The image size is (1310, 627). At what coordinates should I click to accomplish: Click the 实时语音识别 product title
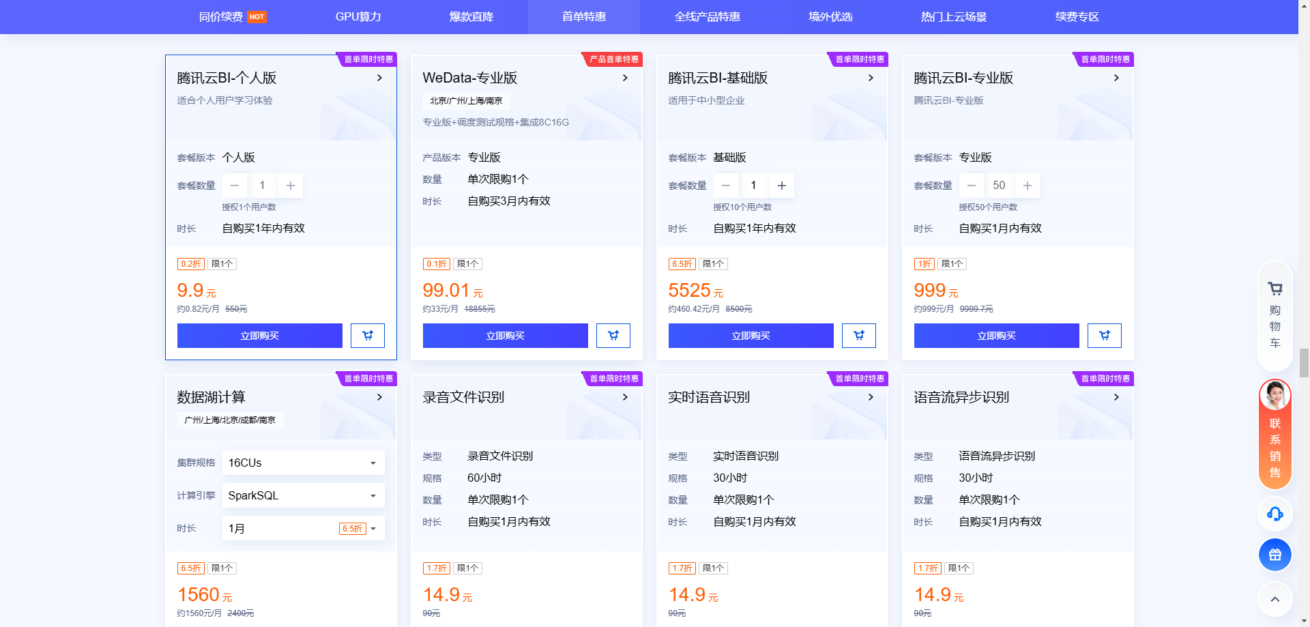pos(709,397)
